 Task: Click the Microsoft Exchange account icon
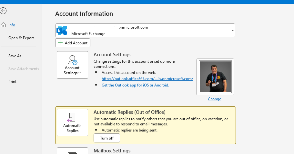pos(62,30)
